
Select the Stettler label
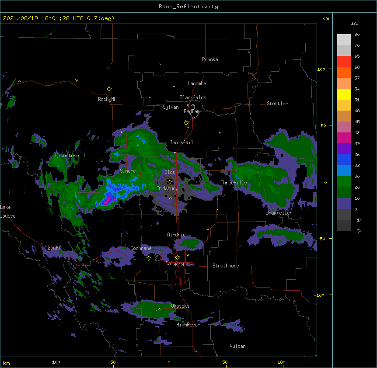tap(277, 104)
